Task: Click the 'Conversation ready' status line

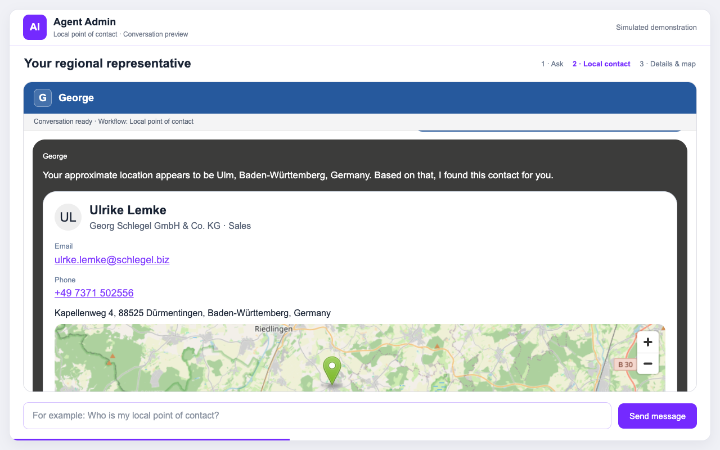Action: (114, 121)
